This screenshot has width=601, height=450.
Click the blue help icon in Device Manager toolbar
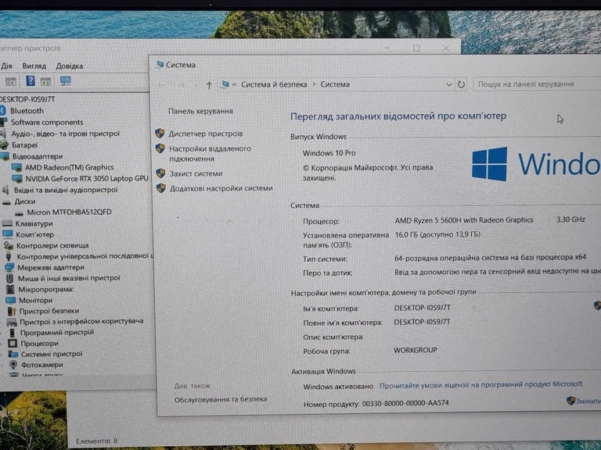point(31,81)
